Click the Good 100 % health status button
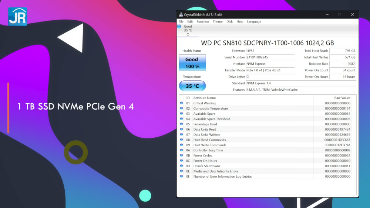 click(x=192, y=63)
